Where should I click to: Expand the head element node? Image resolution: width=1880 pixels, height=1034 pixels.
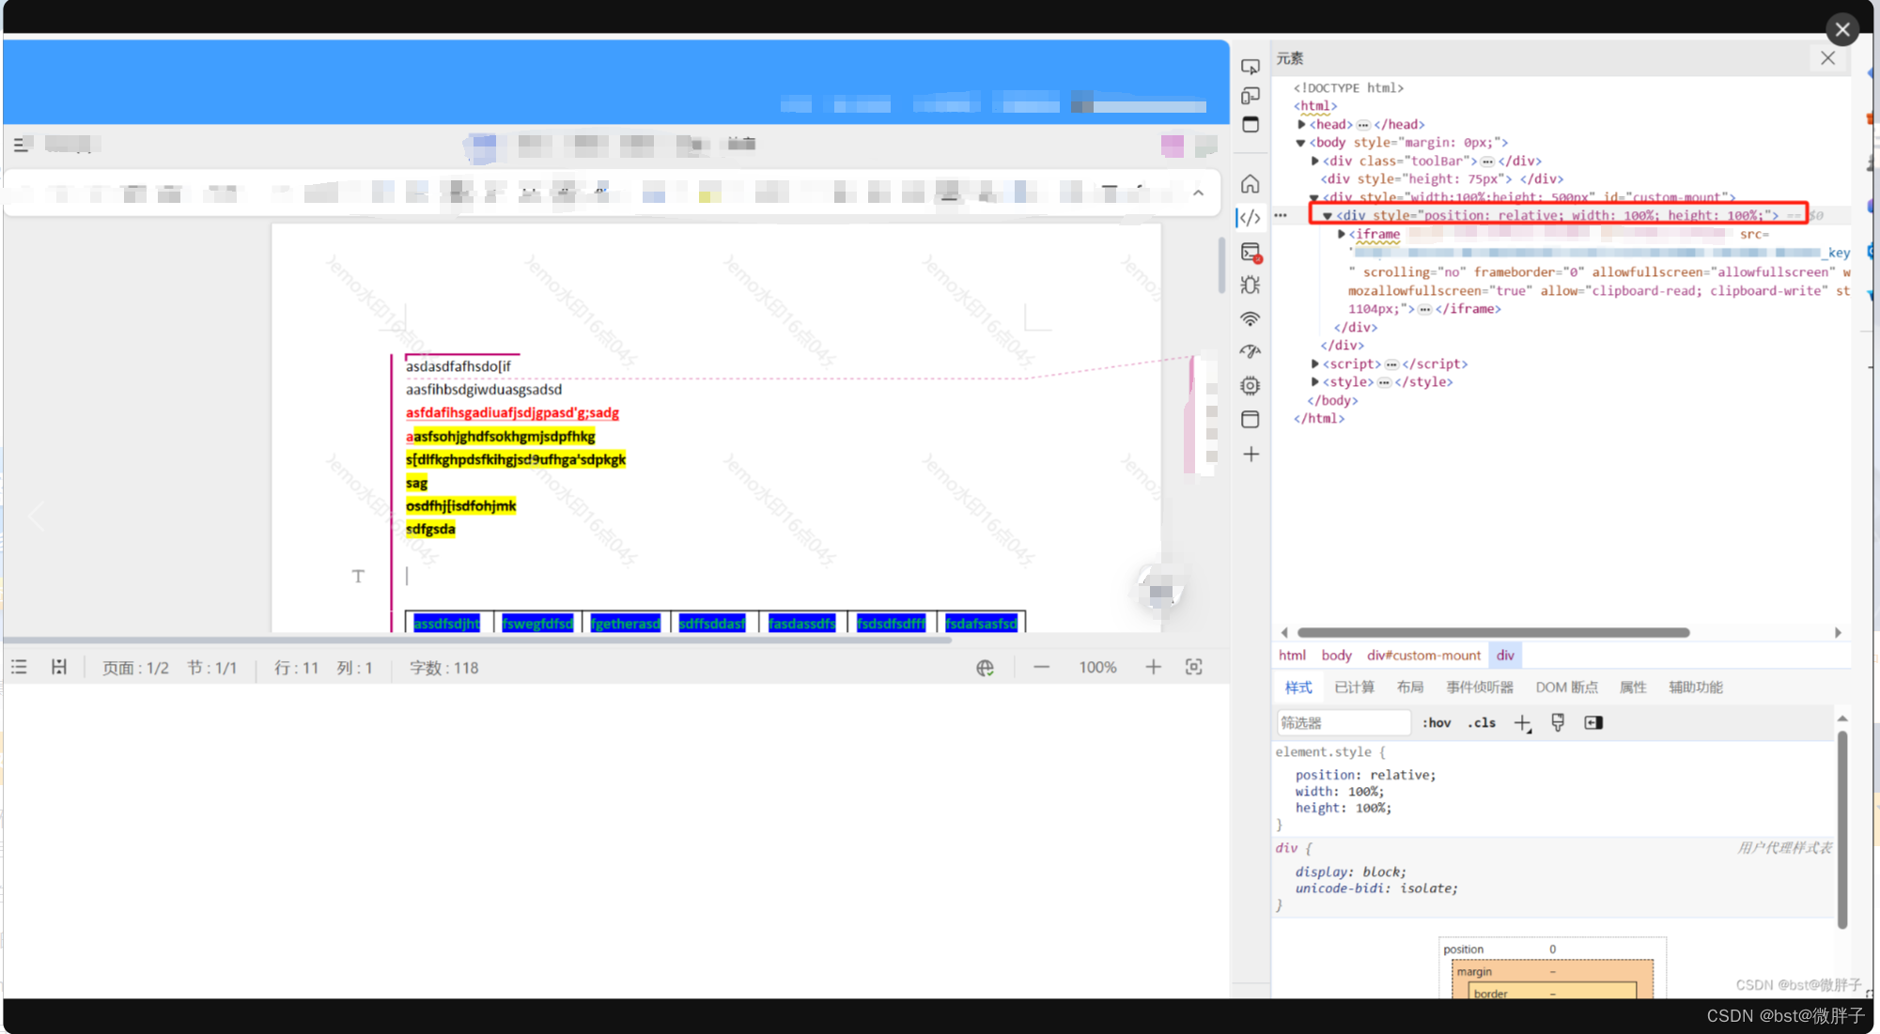[x=1301, y=124]
